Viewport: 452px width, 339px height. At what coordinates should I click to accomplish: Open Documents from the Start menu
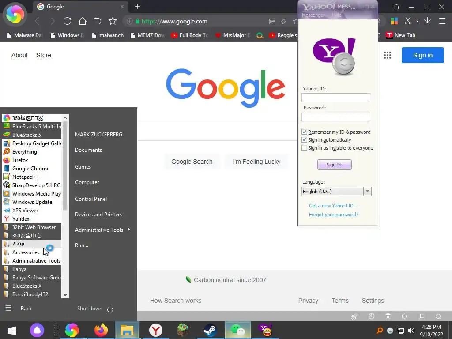88,150
